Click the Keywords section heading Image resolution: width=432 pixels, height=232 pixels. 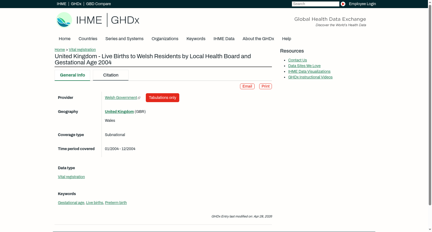point(67,194)
